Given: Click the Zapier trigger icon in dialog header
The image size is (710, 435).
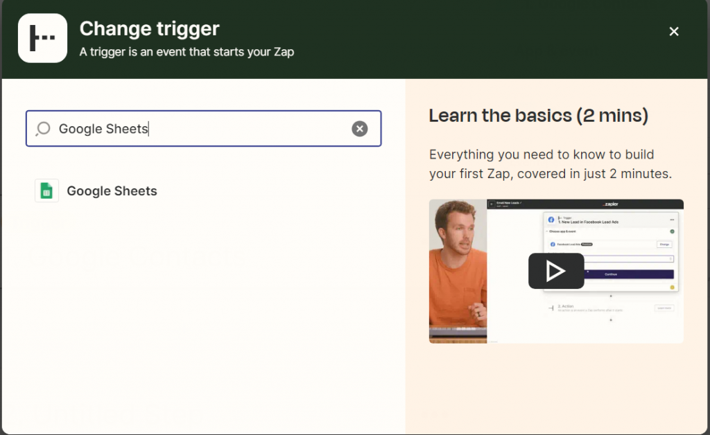Looking at the screenshot, I should 42,38.
